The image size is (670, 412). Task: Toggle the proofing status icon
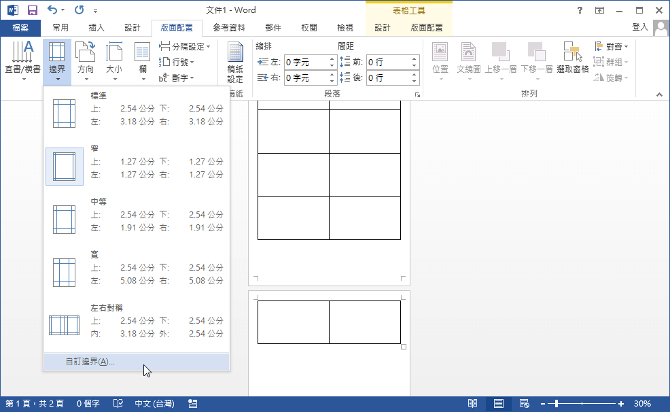click(x=117, y=403)
